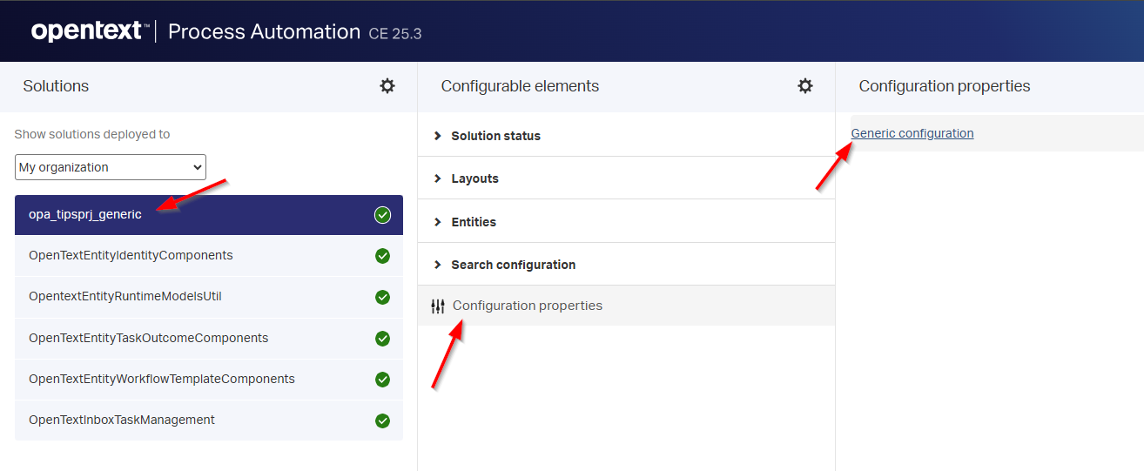
Task: Expand the Entities section
Action: [x=473, y=222]
